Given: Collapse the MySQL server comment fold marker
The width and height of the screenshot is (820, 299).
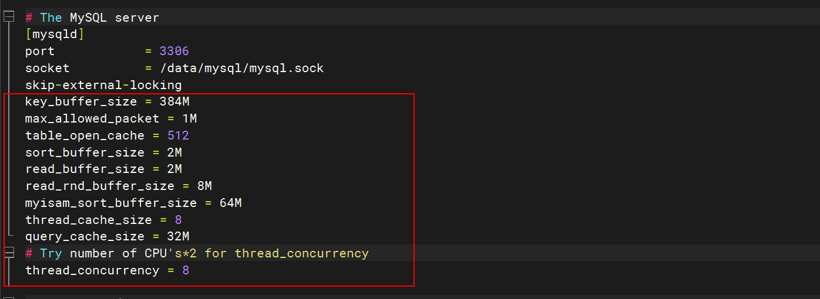Looking at the screenshot, I should click(x=8, y=17).
